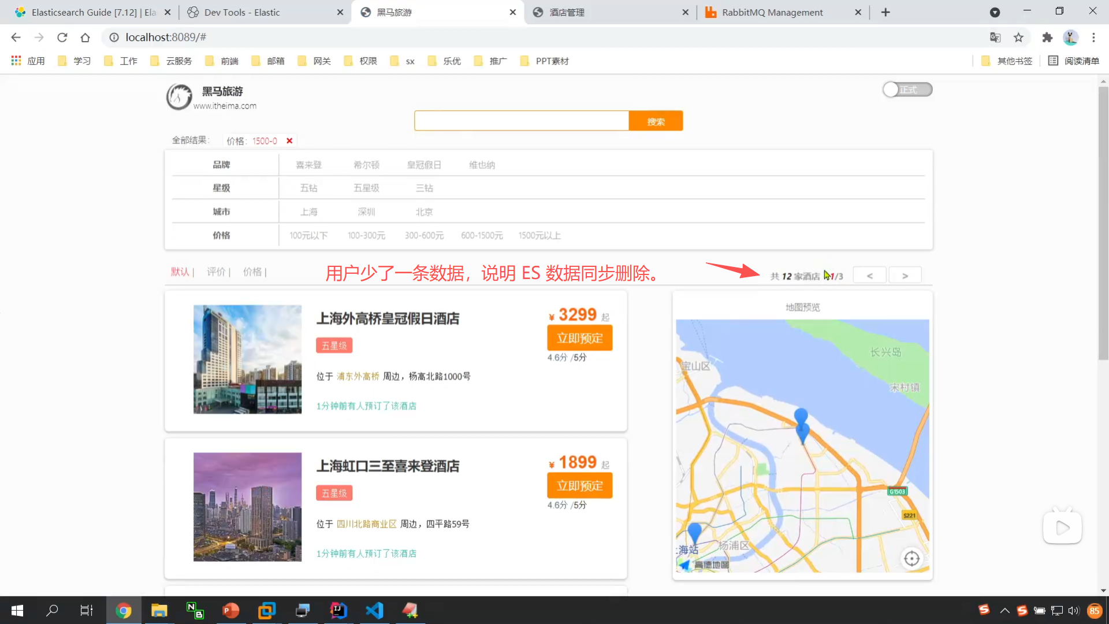This screenshot has width=1109, height=624.
Task: Open Visual Studio Code from taskbar
Action: click(374, 610)
